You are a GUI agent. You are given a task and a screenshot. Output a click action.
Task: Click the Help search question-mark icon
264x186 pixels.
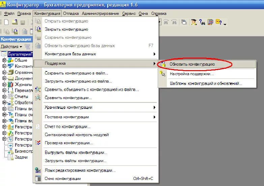(202, 22)
